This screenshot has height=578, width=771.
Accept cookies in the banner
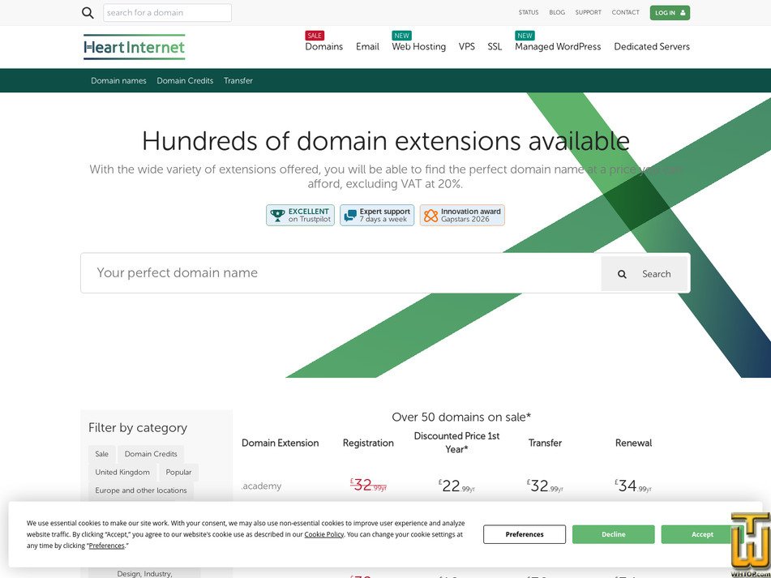point(702,534)
